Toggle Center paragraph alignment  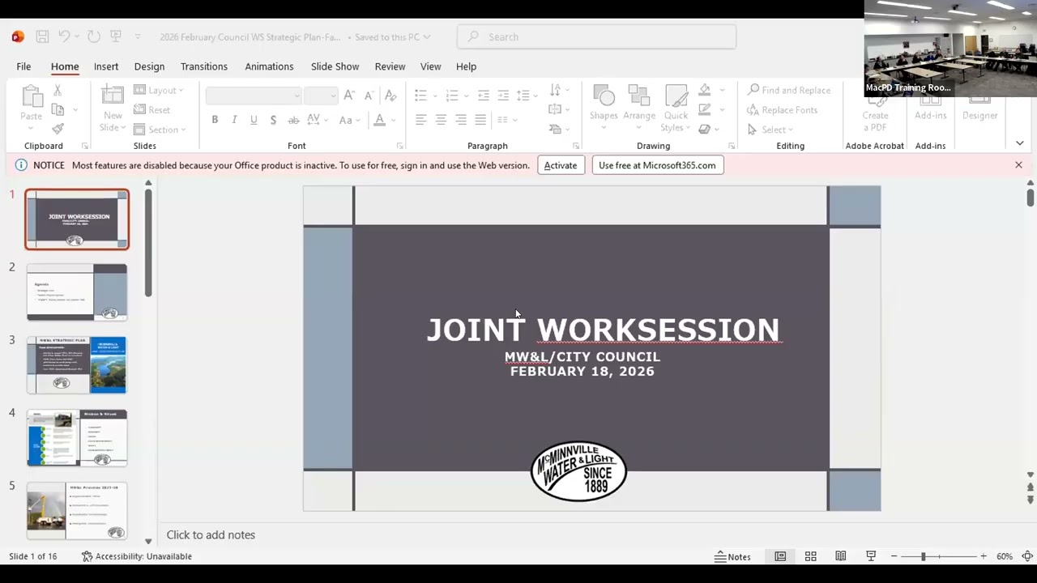click(441, 120)
